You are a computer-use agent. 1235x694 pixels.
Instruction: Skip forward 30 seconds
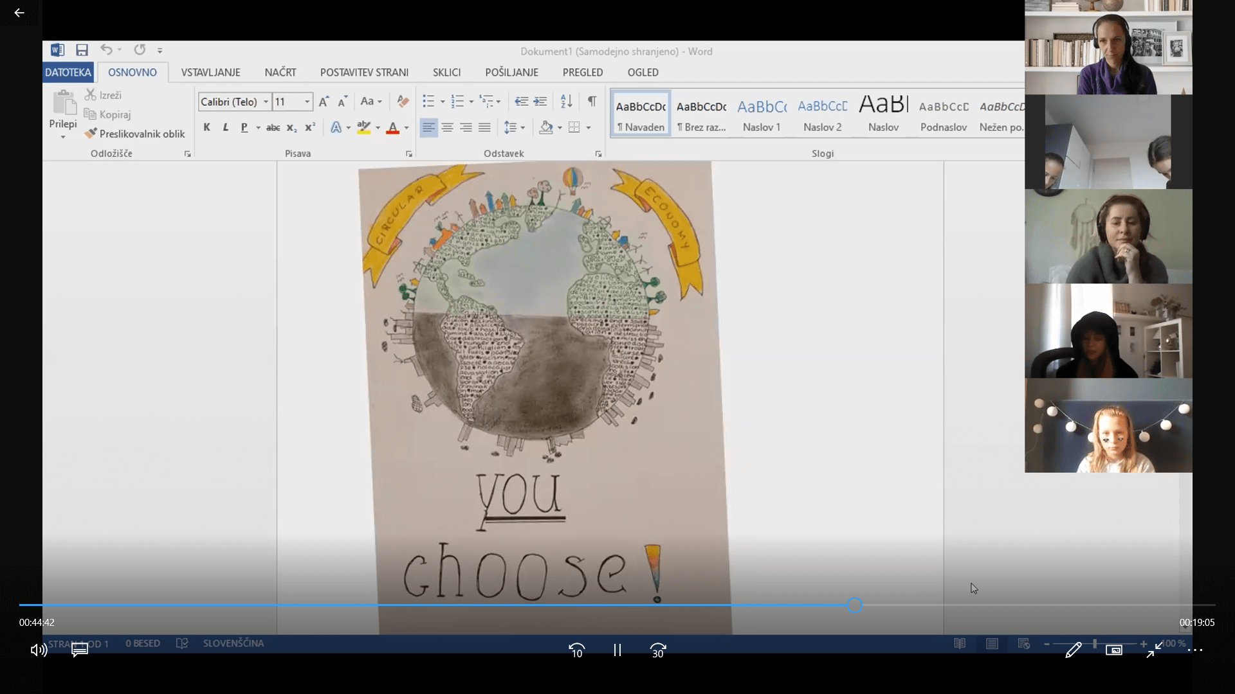tap(658, 650)
